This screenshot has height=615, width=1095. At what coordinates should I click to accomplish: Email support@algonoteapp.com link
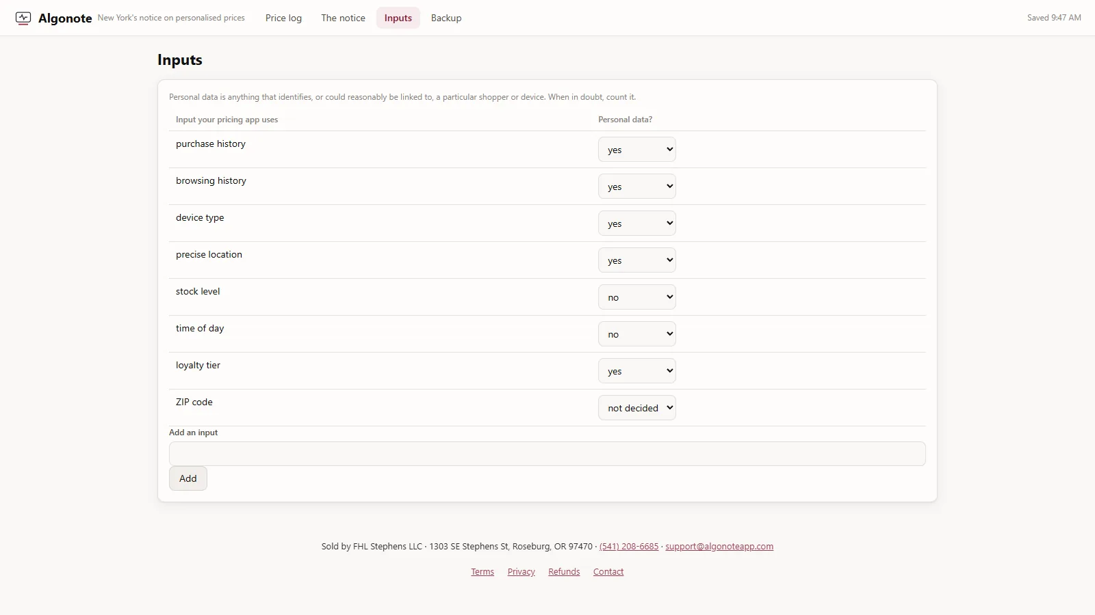tap(719, 547)
